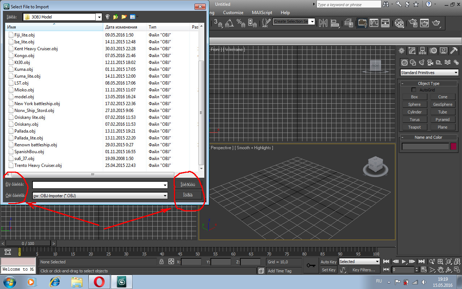Select the Systems category icon
The width and height of the screenshot is (462, 289).
tap(456, 62)
